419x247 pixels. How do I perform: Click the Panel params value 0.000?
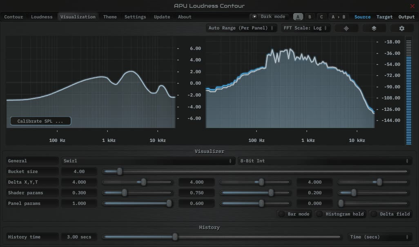(314, 203)
